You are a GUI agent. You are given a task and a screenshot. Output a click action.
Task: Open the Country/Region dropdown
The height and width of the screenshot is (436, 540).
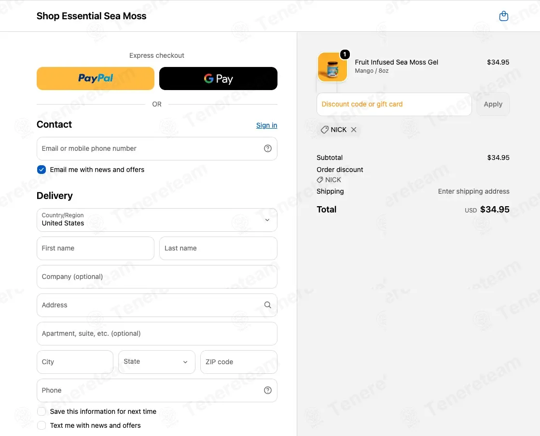157,220
